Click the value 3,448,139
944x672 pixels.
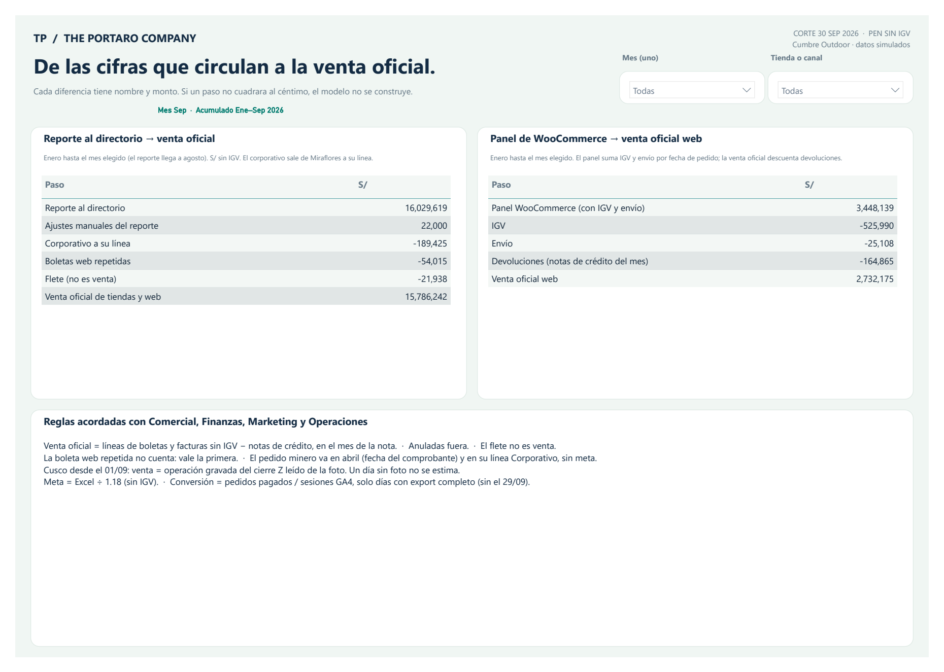coord(875,208)
